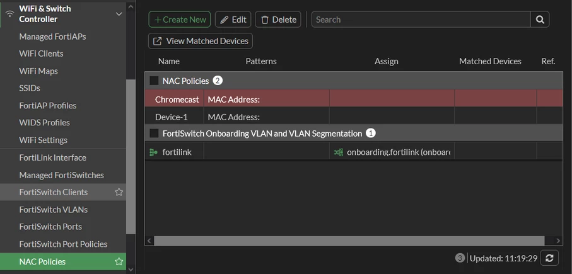Click right arrow of horizontal scrollbar
The image size is (572, 274).
coord(557,241)
